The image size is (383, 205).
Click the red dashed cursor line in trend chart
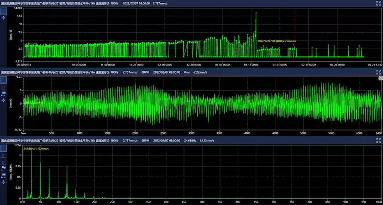(x=295, y=27)
